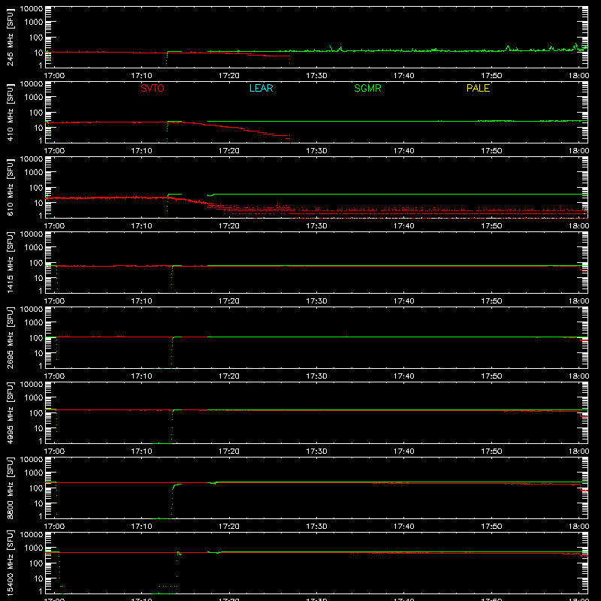Image resolution: width=601 pixels, height=601 pixels.
Task: Click 17:20 tick label below 610 MHz panel
Action: pyautogui.click(x=229, y=226)
